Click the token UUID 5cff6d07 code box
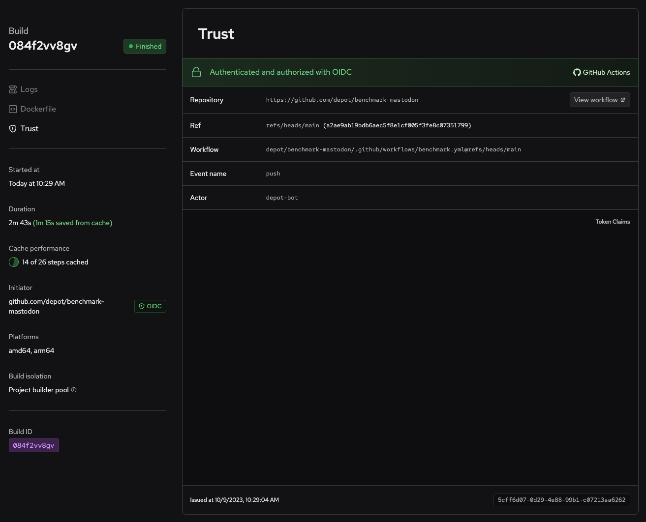 [x=561, y=500]
